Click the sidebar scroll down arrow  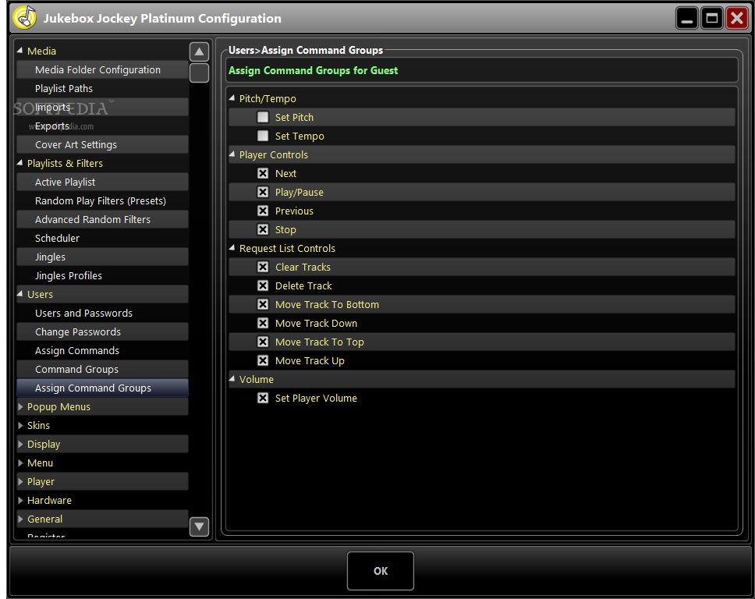coord(199,526)
